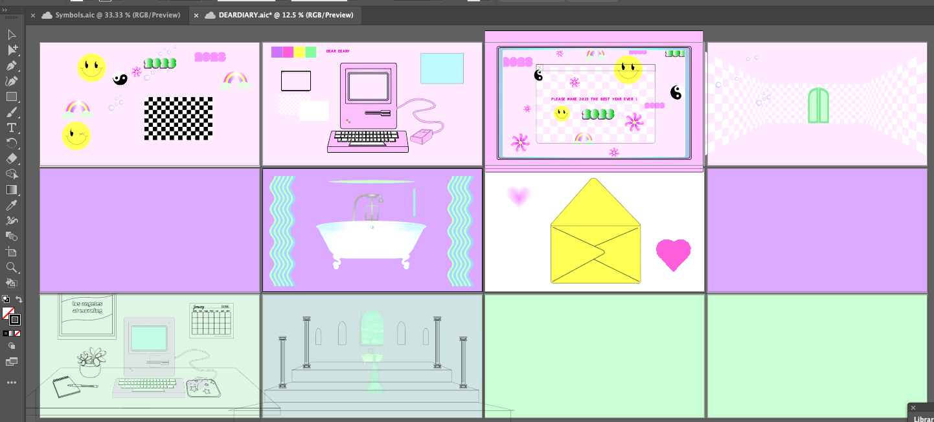
Task: Choose the Rectangle tool
Action: 12,96
